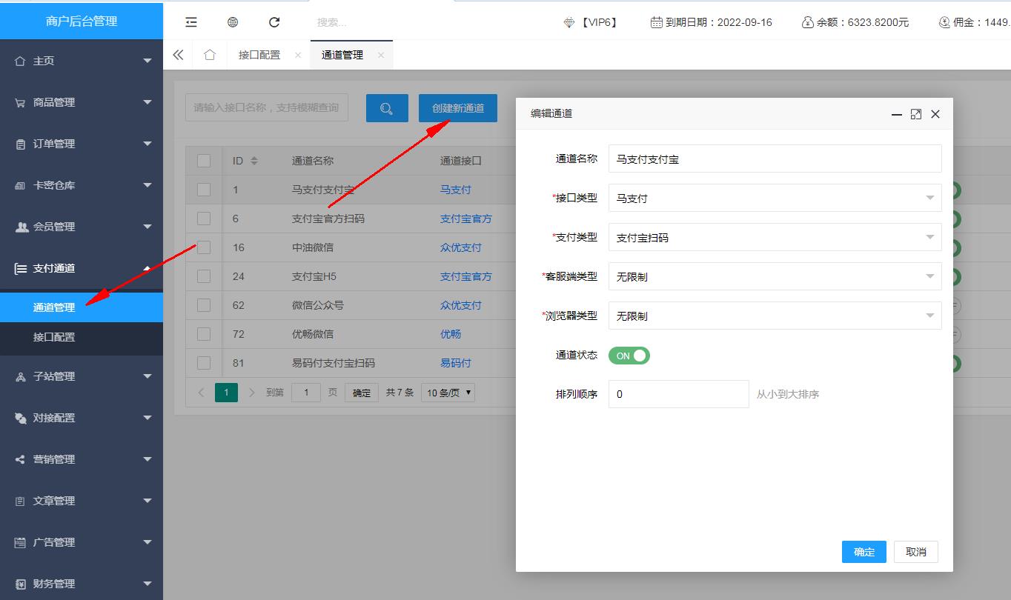This screenshot has width=1011, height=600.
Task: Expand the 订单管理 sidebar menu
Action: click(82, 144)
